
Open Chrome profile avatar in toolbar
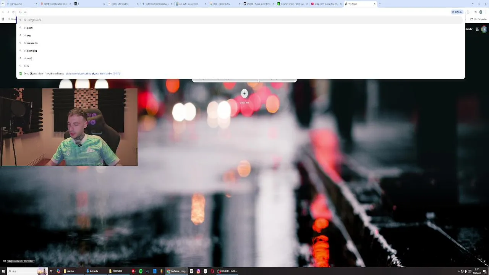[x=480, y=12]
